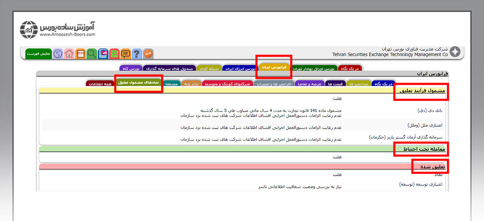Select the همه اطلاعات sub-tab
This screenshot has height=221, width=484.
100,84
